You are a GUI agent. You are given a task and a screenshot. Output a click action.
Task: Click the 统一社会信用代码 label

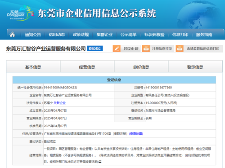[30, 88]
